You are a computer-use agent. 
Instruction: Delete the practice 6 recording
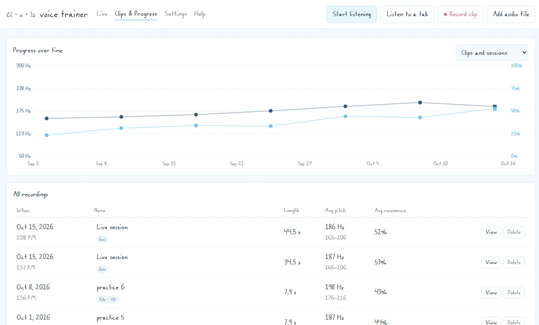pyautogui.click(x=514, y=293)
